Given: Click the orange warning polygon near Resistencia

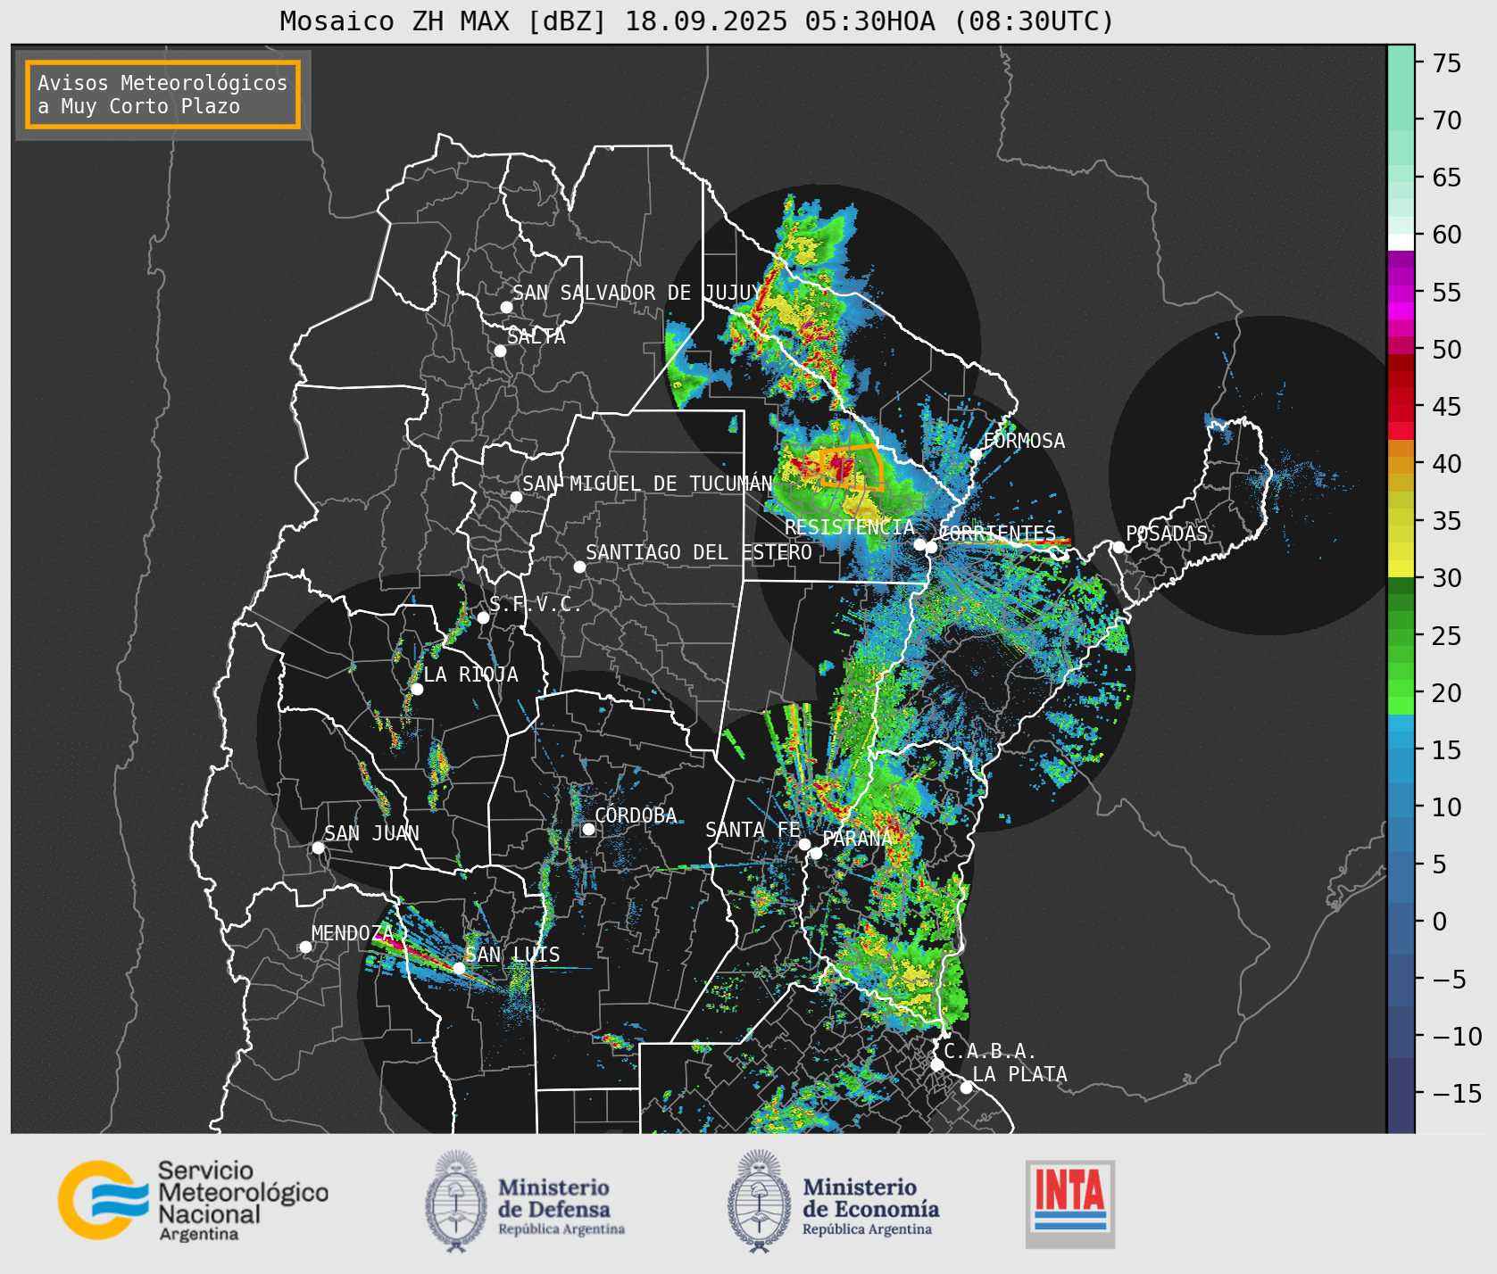Looking at the screenshot, I should 852,467.
